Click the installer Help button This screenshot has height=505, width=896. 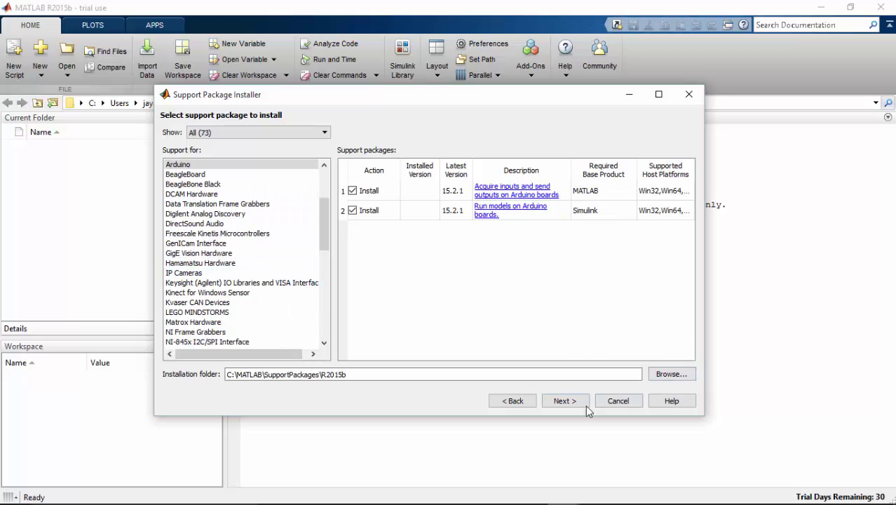click(672, 401)
